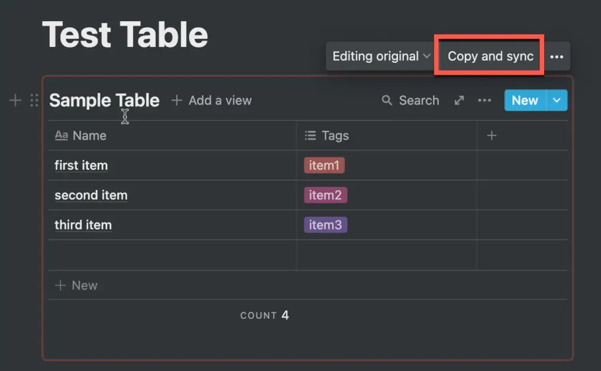Click Add a view

tap(211, 100)
